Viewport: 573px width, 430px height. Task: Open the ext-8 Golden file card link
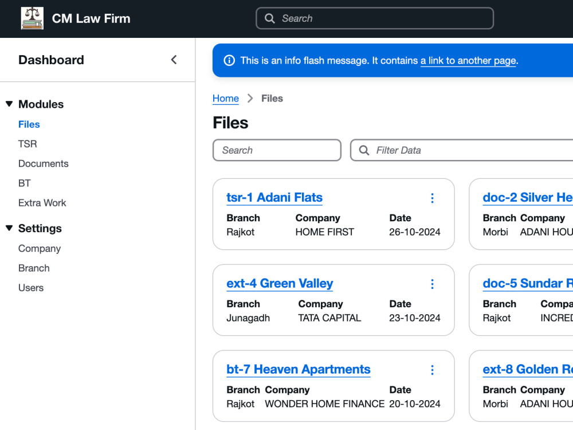pyautogui.click(x=528, y=369)
